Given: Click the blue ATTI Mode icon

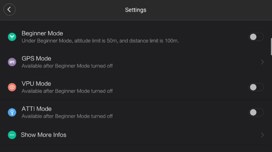Looking at the screenshot, I should click(12, 112).
